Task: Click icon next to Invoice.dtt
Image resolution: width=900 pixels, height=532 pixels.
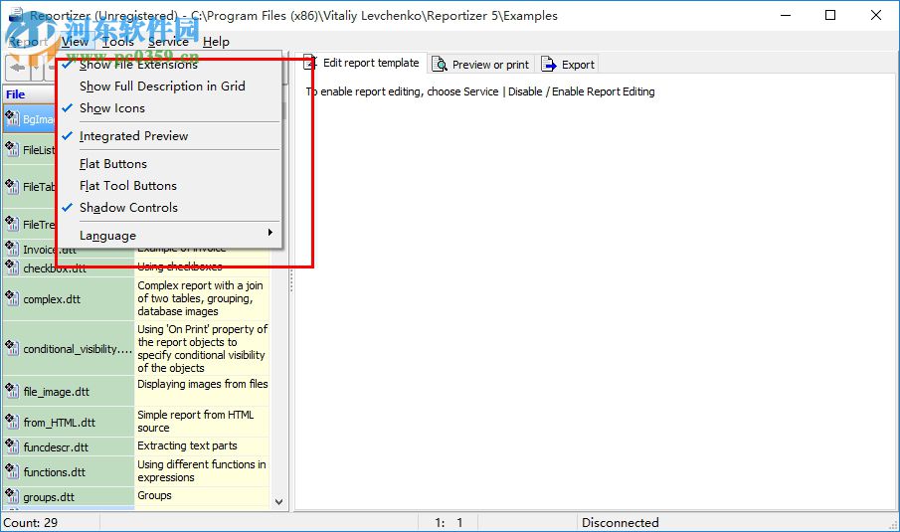Action: pyautogui.click(x=12, y=248)
